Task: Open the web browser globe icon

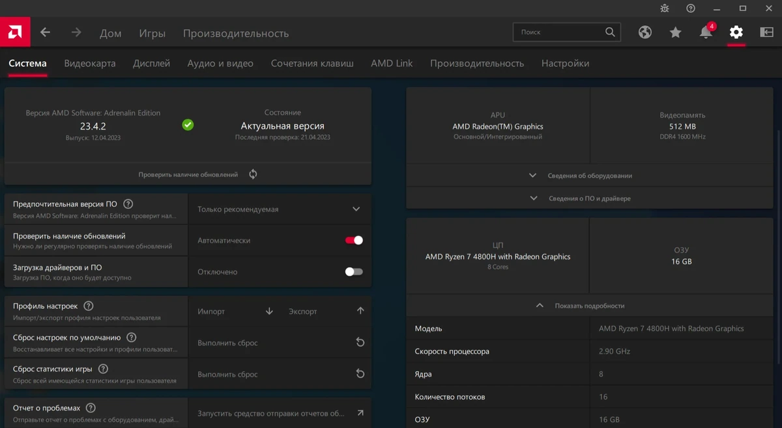Action: pos(645,32)
